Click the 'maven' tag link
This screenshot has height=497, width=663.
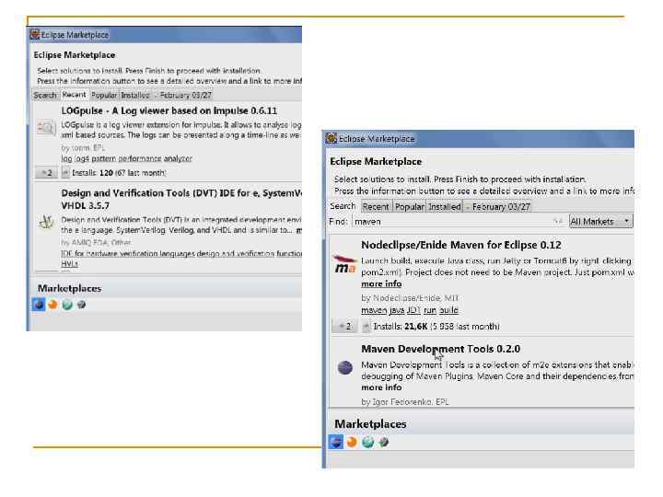pyautogui.click(x=374, y=310)
